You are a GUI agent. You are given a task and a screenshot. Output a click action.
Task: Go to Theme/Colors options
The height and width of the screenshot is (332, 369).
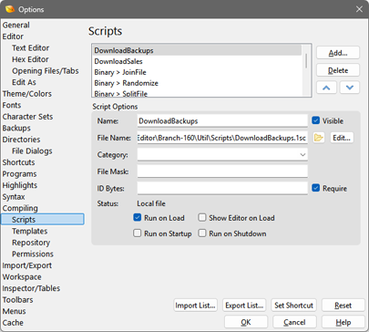(x=27, y=94)
